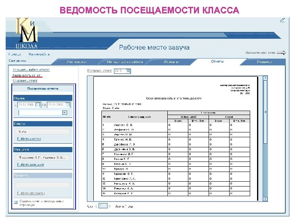291x218 pixels.
Task: Switch to the Учащиеся tab
Action: tap(264, 62)
